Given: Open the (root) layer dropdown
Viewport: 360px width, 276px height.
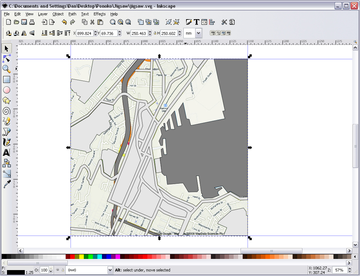Looking at the screenshot, I should [x=110, y=270].
